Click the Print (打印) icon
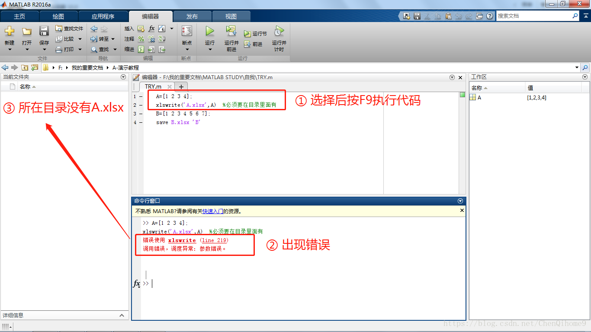The height and width of the screenshot is (332, 591). point(59,49)
